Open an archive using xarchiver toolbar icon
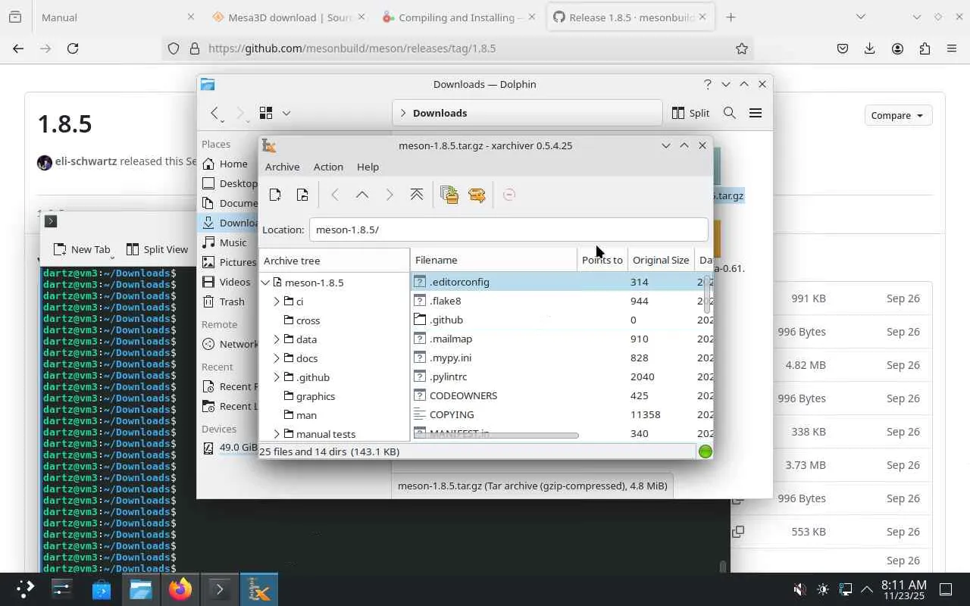Screen dimensions: 970x606 [x=302, y=195]
